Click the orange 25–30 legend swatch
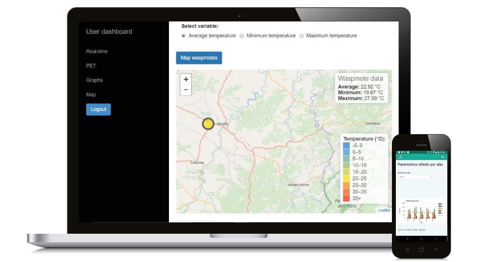This screenshot has width=479, height=262. pos(346,185)
